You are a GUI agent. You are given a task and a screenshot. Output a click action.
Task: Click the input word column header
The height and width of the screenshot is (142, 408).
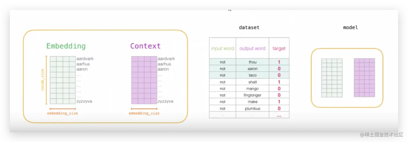223,48
